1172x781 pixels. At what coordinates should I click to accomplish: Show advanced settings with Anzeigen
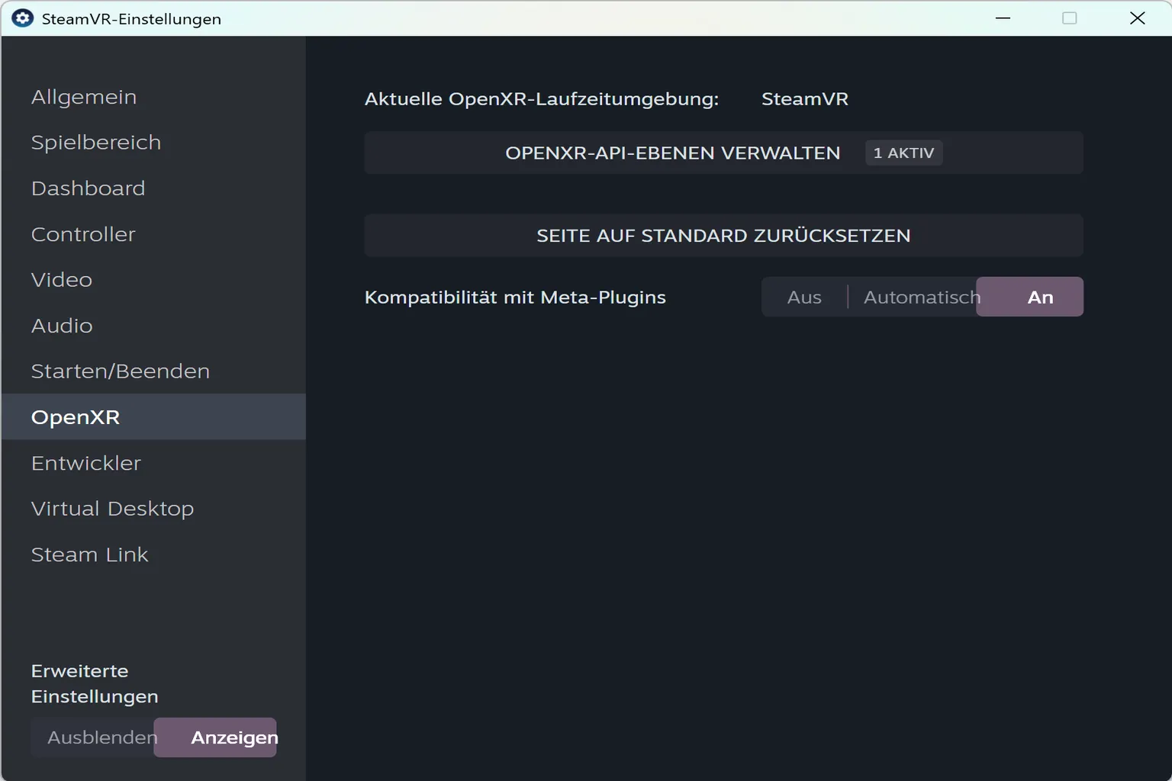(x=215, y=738)
